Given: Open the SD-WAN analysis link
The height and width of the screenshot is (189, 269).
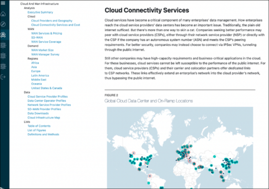Looking at the screenshot, I should point(37,38).
